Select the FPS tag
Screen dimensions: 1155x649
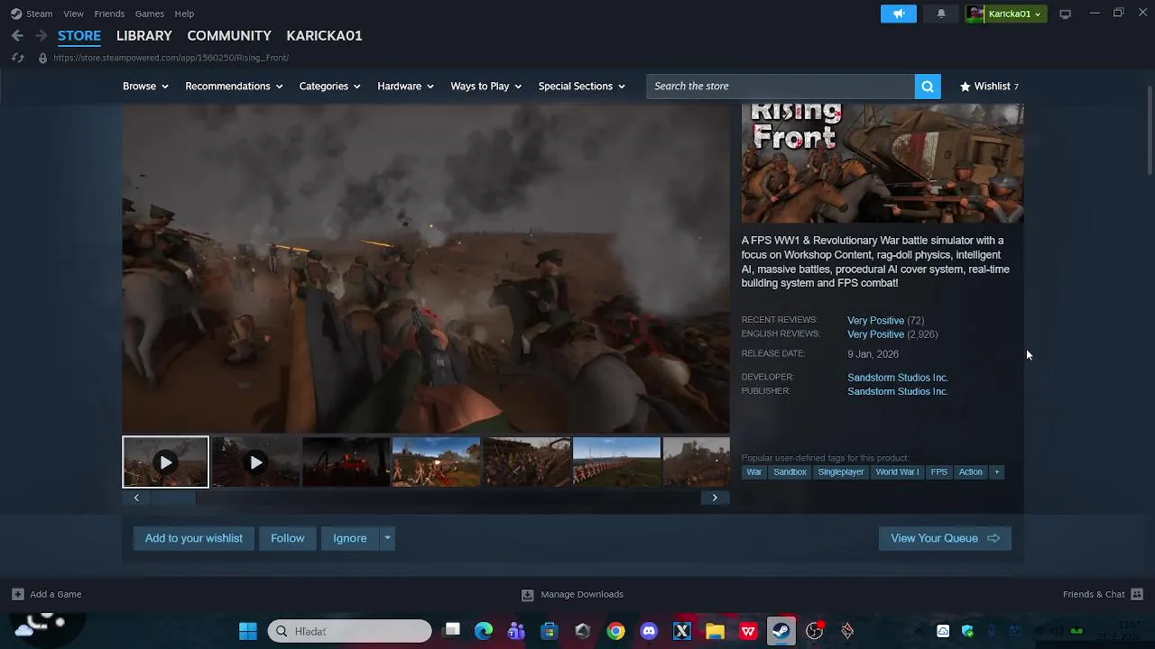(x=938, y=472)
